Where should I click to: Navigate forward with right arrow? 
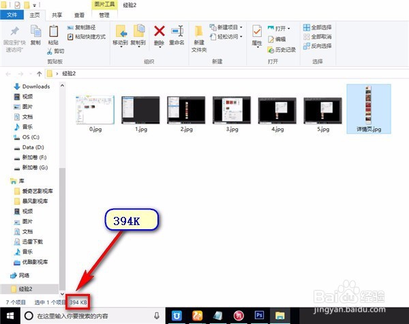(20, 74)
